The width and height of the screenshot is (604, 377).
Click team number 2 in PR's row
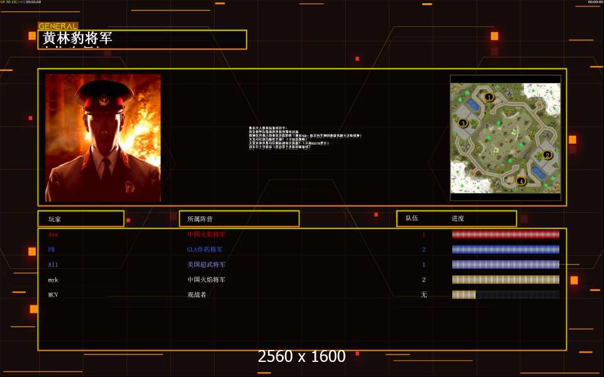point(423,249)
